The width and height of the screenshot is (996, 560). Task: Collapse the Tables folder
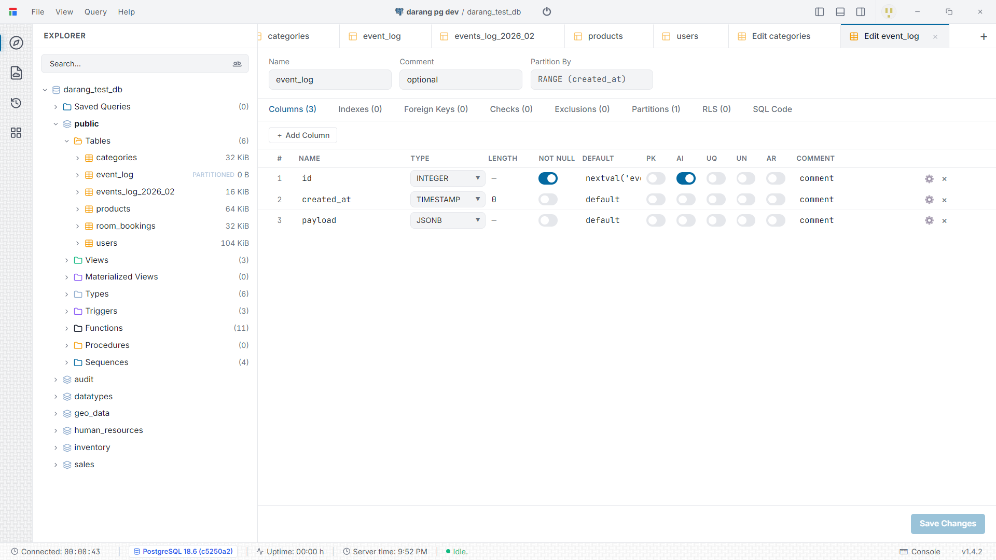click(x=66, y=141)
